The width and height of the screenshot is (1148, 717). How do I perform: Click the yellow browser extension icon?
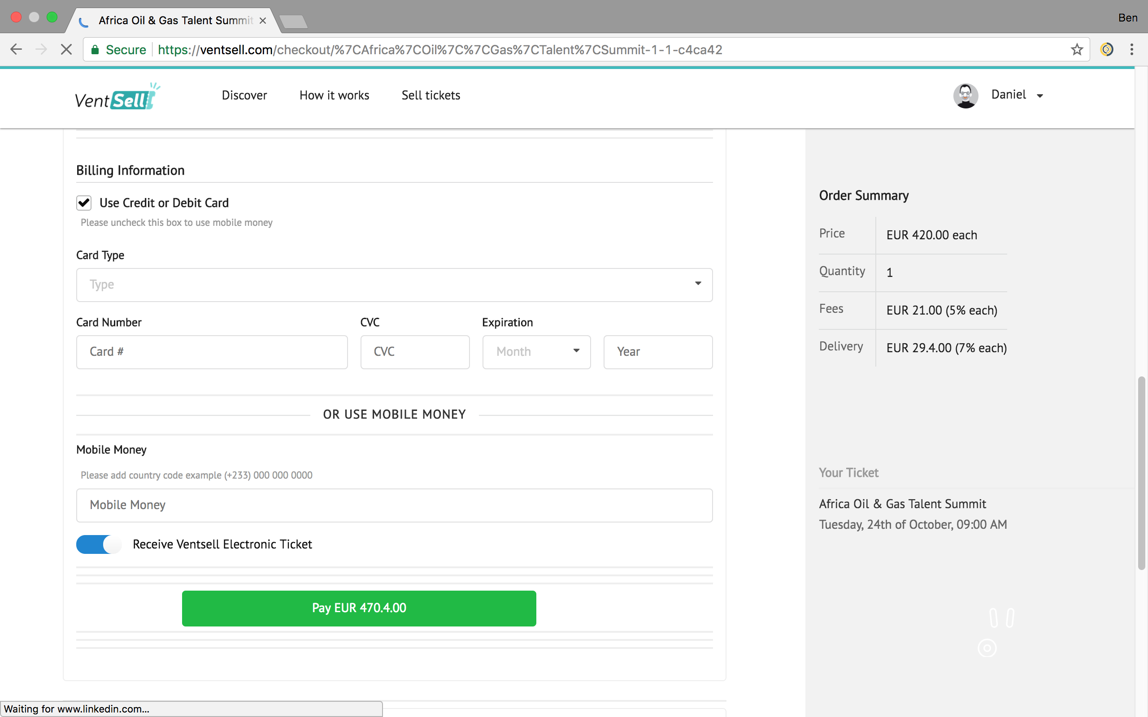(x=1106, y=49)
